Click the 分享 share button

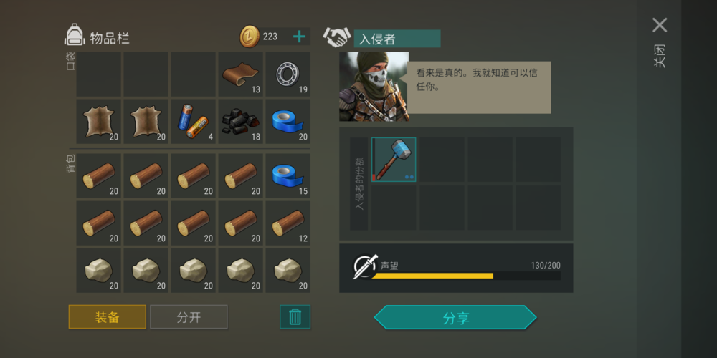pyautogui.click(x=455, y=317)
